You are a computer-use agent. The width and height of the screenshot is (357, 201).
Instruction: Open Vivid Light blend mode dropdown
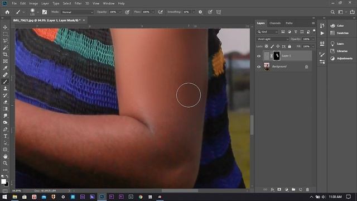[x=273, y=39]
